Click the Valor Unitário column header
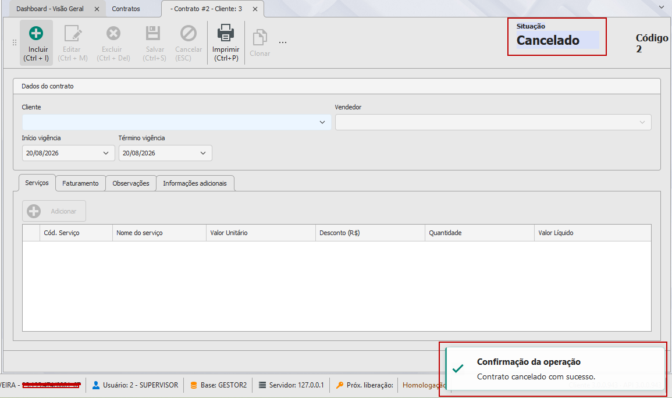 click(x=261, y=233)
